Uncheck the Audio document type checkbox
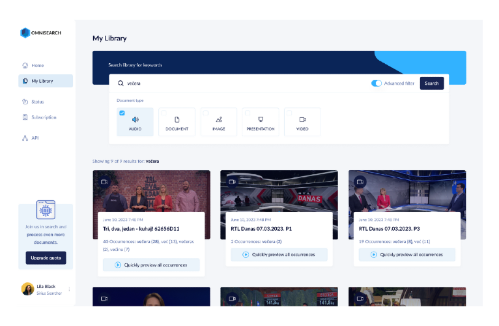 pos(122,113)
